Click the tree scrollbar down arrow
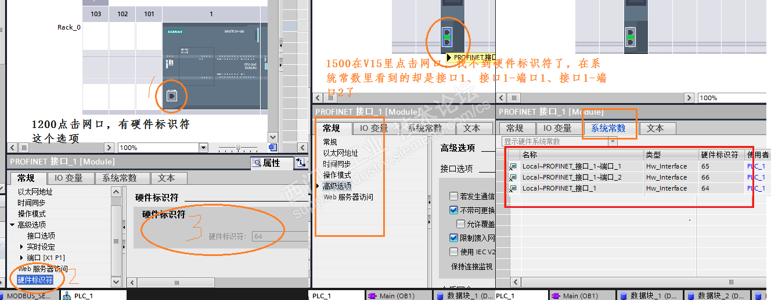 tap(116, 281)
